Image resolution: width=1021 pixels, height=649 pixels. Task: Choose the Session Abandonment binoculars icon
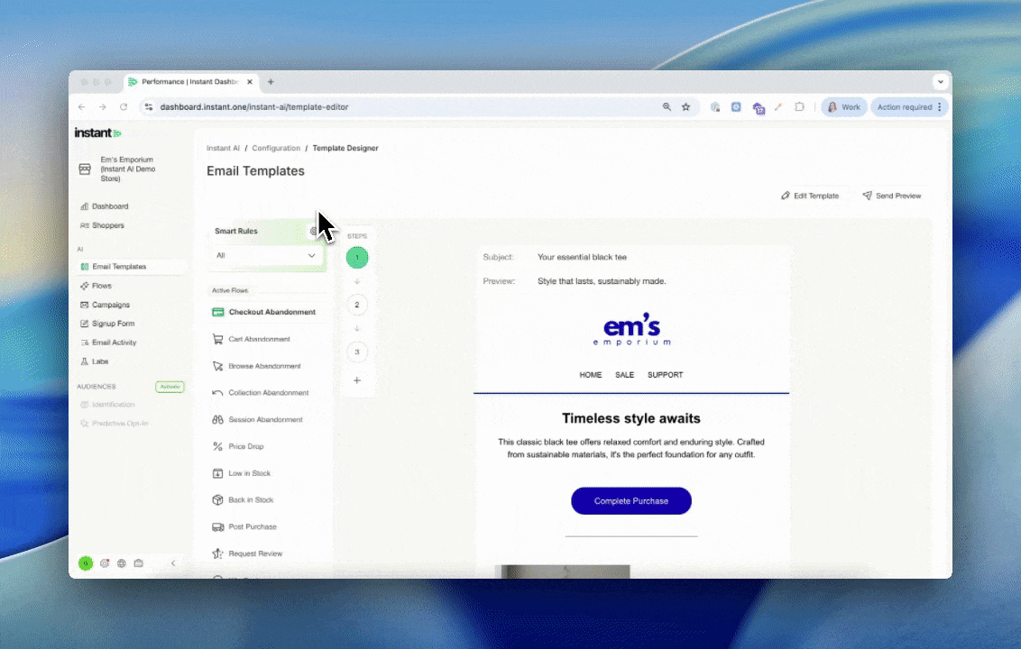[217, 420]
